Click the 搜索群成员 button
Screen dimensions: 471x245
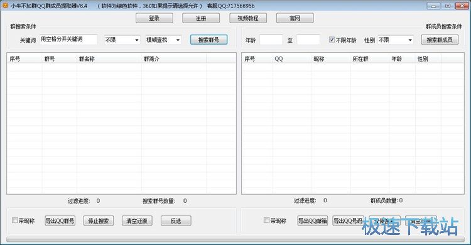point(440,40)
